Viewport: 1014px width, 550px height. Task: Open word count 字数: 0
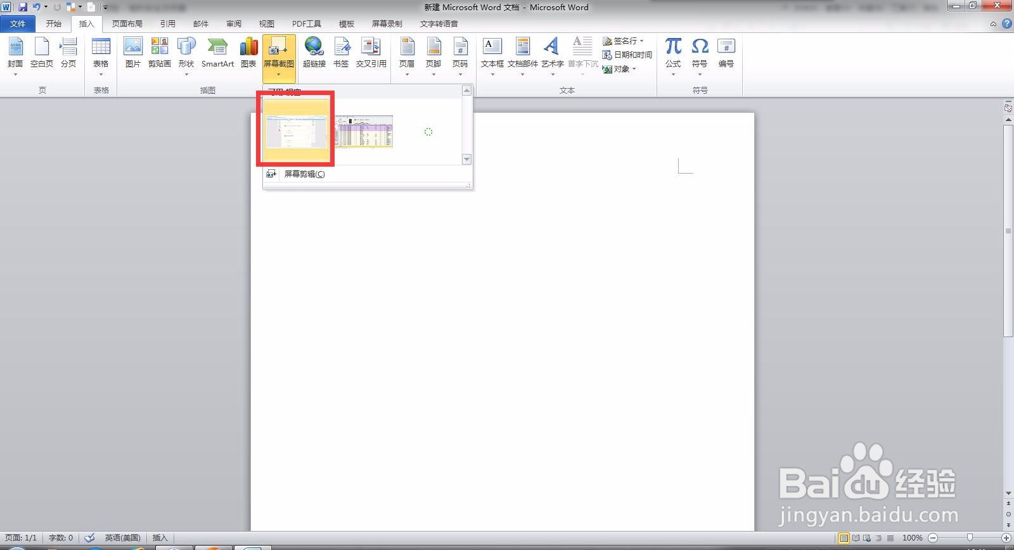tap(61, 538)
